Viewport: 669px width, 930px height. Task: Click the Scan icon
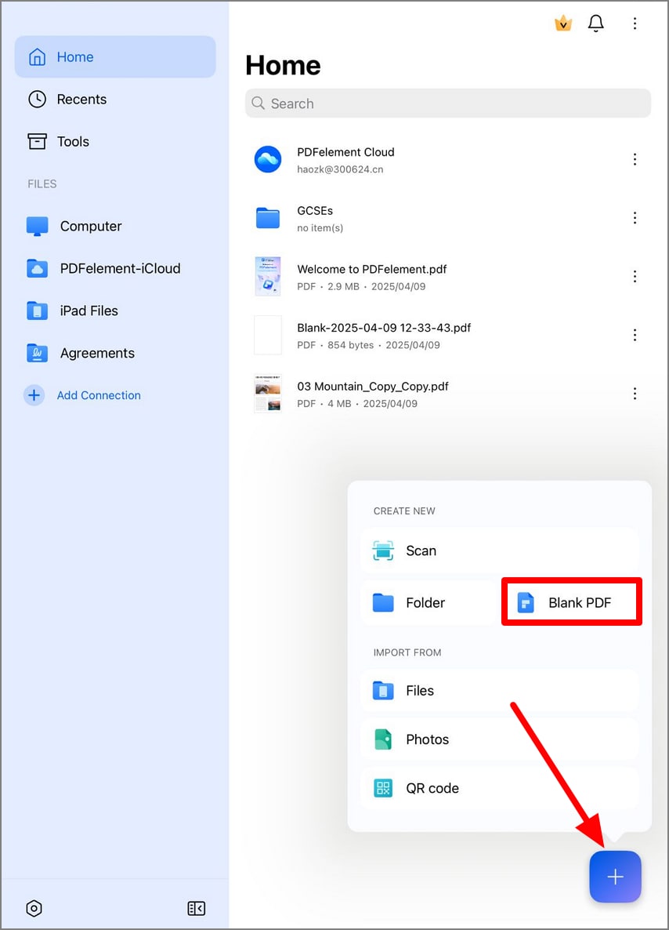point(383,550)
